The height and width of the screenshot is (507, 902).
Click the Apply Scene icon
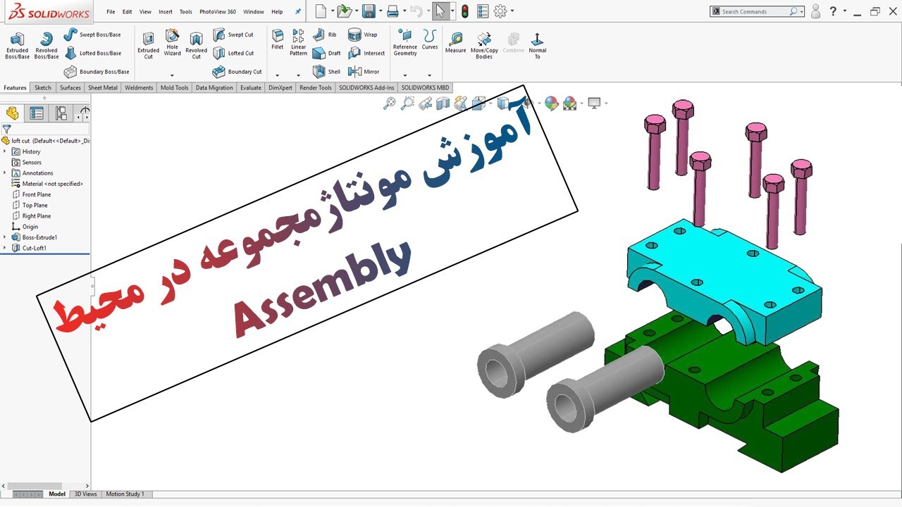tap(569, 104)
